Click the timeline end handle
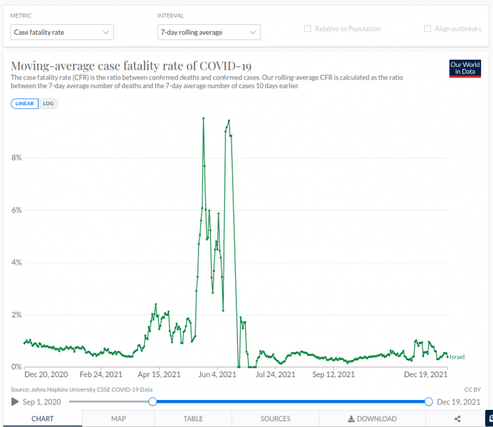The image size is (493, 427). coord(428,402)
